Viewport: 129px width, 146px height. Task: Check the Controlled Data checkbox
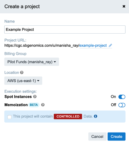pos(9,117)
